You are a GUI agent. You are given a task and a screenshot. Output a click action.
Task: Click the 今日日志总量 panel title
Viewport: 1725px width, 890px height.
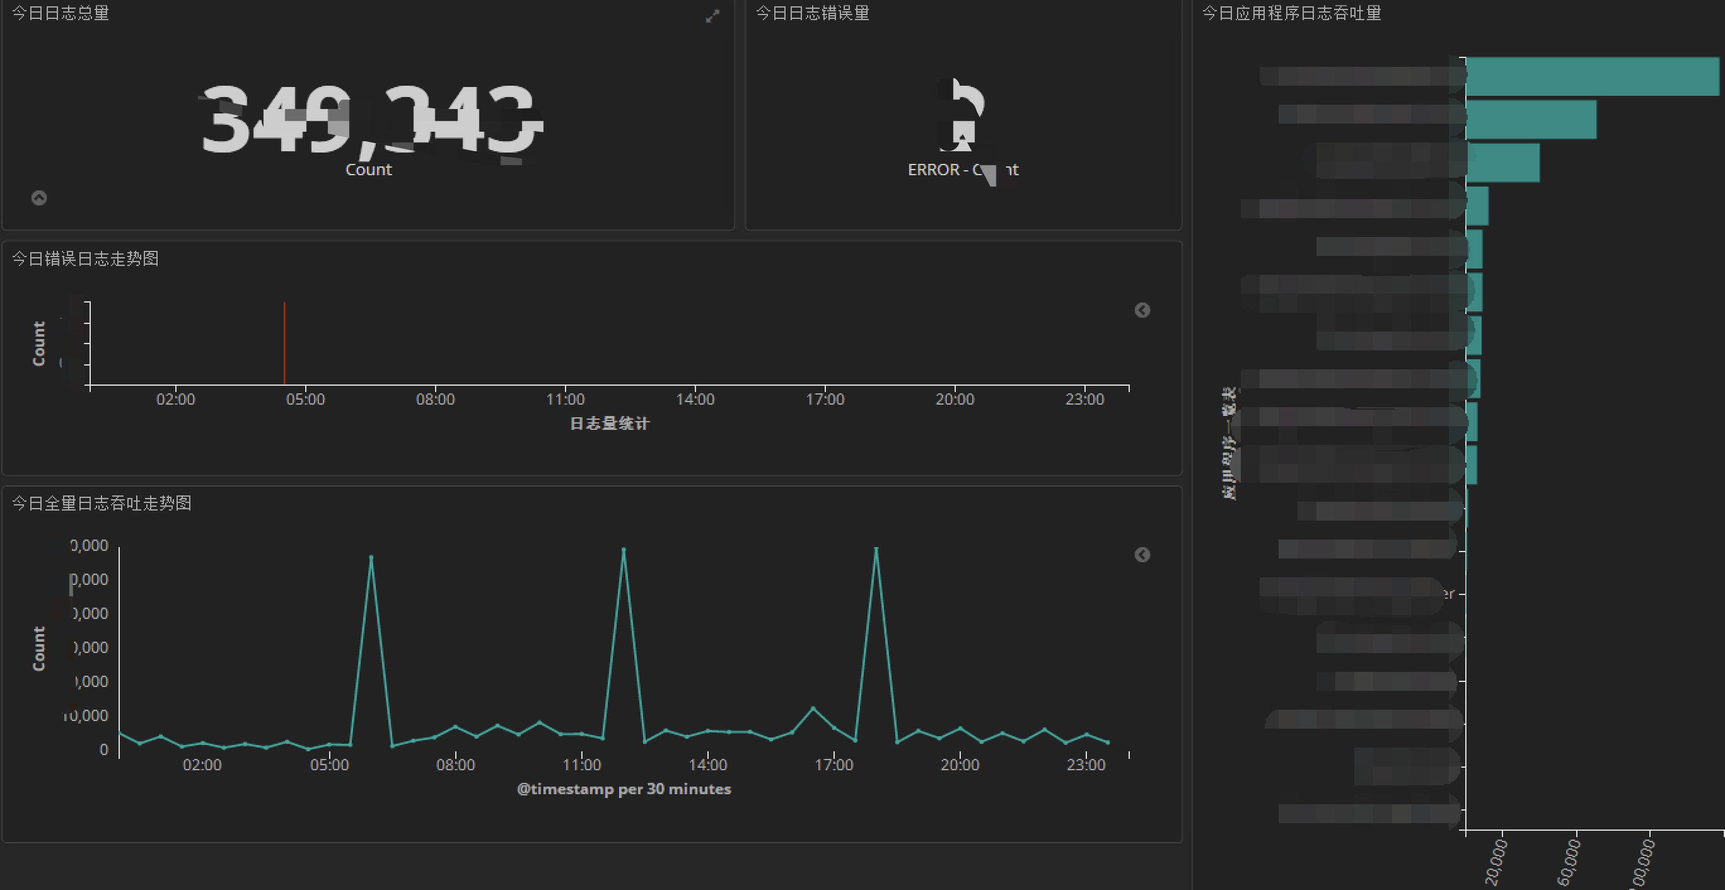61,13
